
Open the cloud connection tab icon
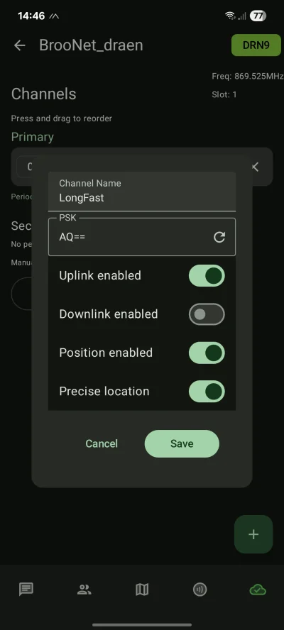click(x=258, y=590)
